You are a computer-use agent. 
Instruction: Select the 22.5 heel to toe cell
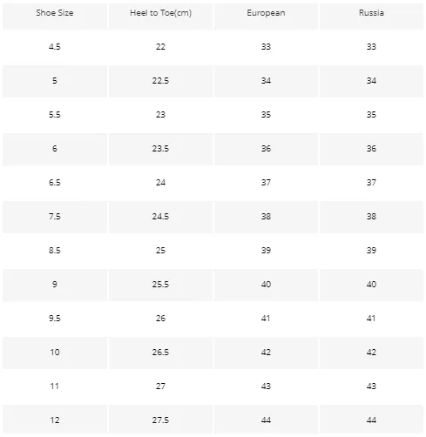pos(160,81)
